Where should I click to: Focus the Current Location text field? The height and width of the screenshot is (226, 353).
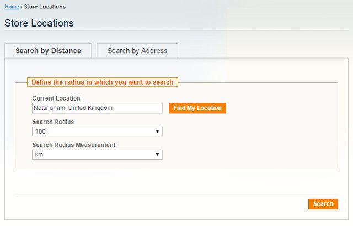97,108
